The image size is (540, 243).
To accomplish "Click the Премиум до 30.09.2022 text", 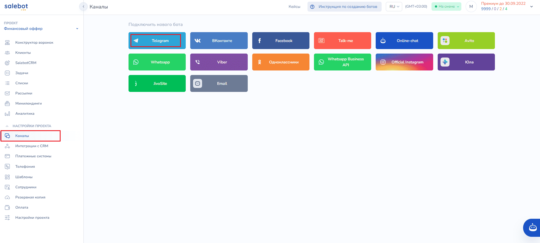I will pos(503,4).
